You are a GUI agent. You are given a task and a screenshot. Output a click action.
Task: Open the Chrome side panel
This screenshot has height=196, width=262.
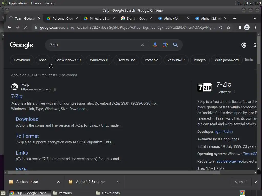click(x=239, y=27)
